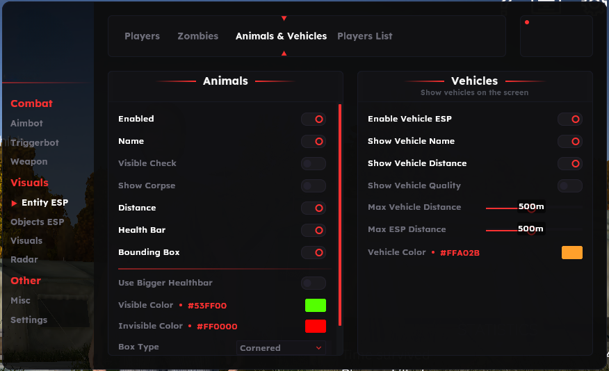Turn off the animal Health Bar switch

pyautogui.click(x=314, y=231)
